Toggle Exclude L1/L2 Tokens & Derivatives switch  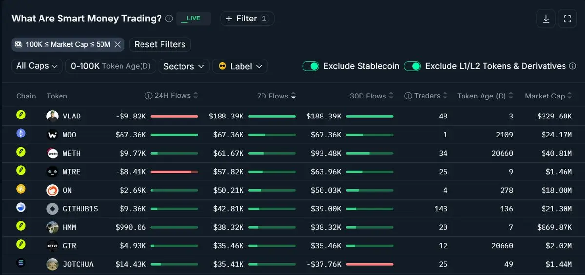click(x=412, y=66)
